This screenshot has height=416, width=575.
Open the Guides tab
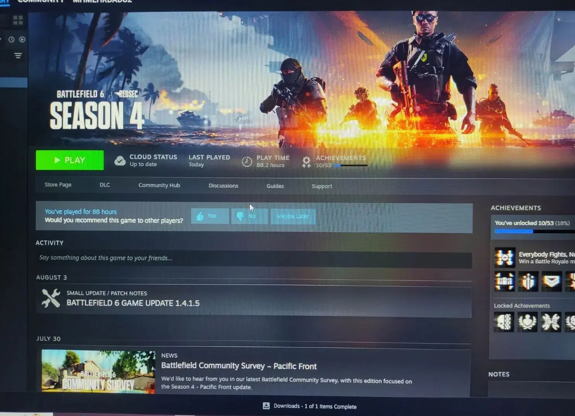click(x=275, y=186)
